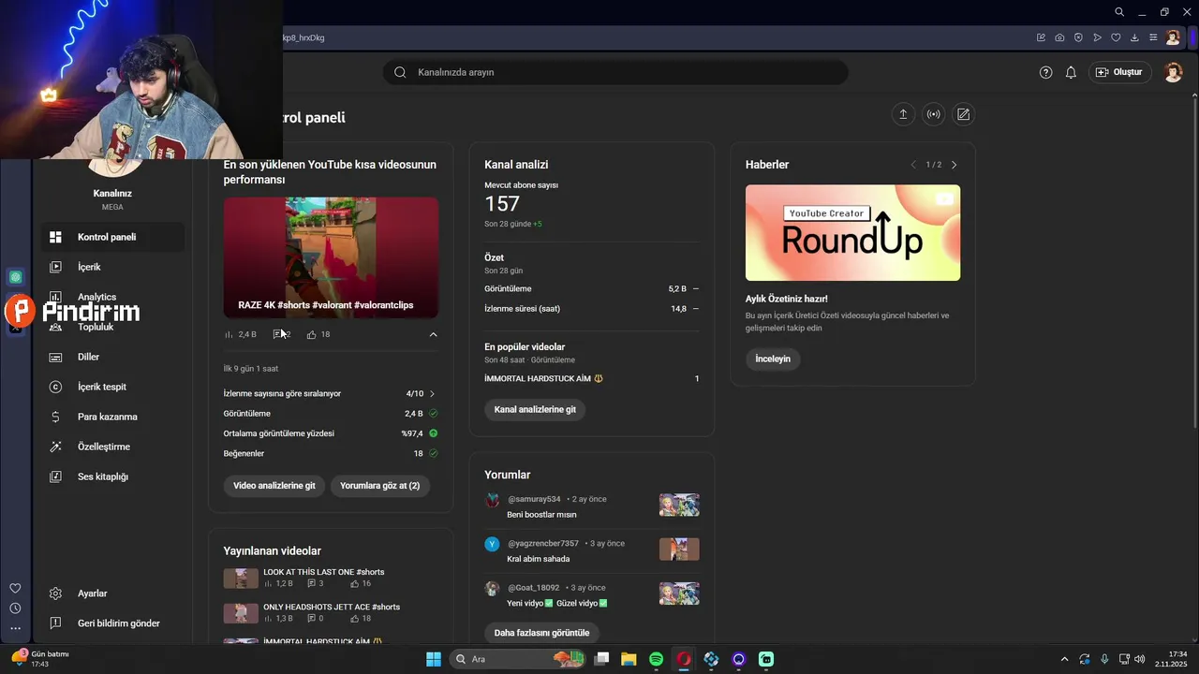
Task: Click Daha fazlasını görüntüle button
Action: point(541,633)
